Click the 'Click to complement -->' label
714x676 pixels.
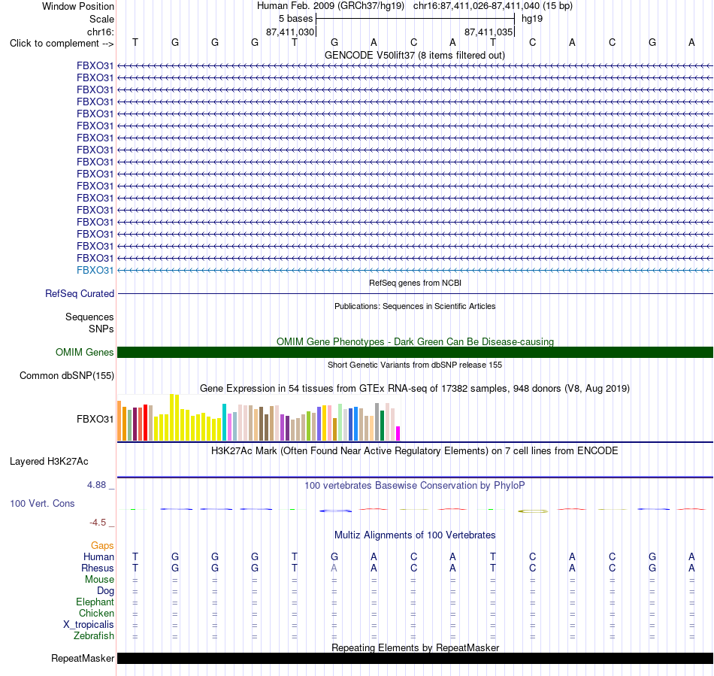click(62, 44)
